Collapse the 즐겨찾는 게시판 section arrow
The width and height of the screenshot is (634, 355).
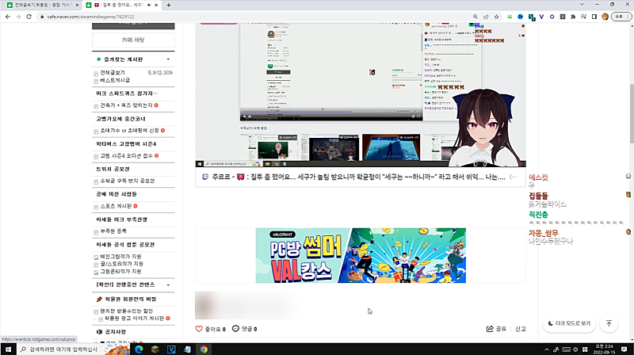tap(168, 59)
